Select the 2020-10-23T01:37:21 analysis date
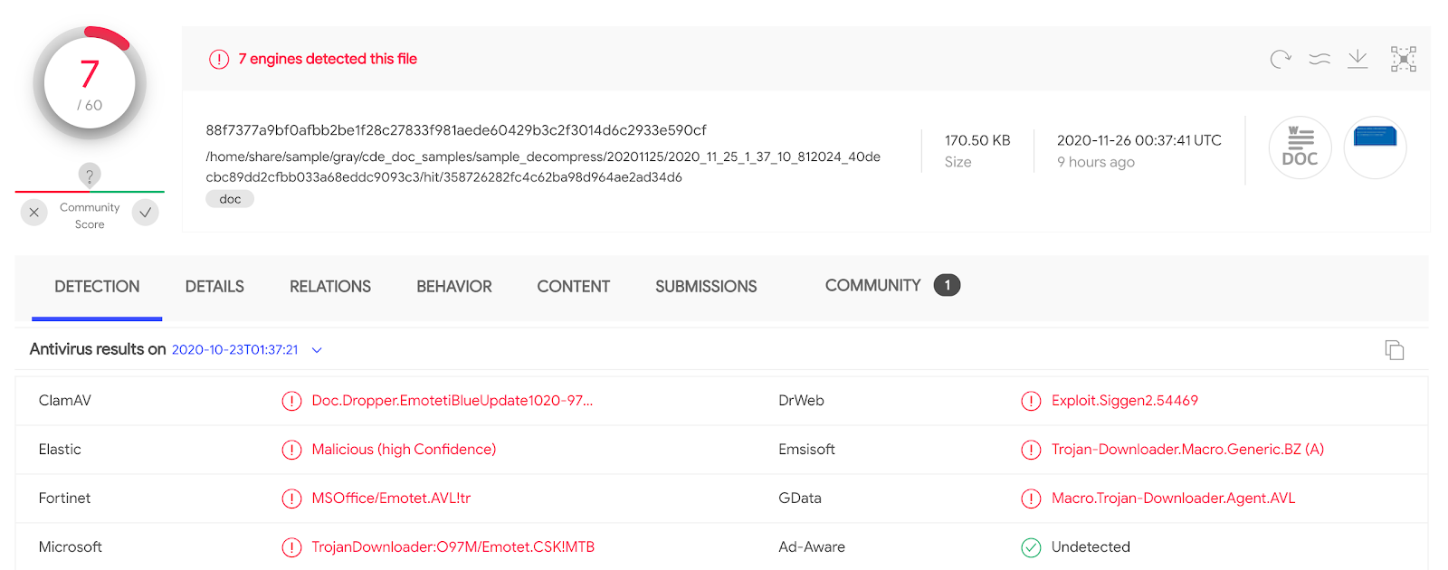The image size is (1448, 570). tap(234, 350)
